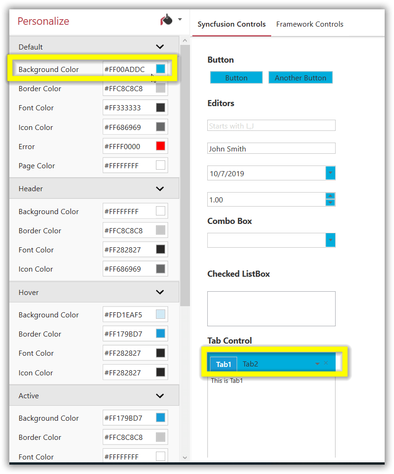
Task: Select the Syncfusion Controls tab
Action: point(232,24)
